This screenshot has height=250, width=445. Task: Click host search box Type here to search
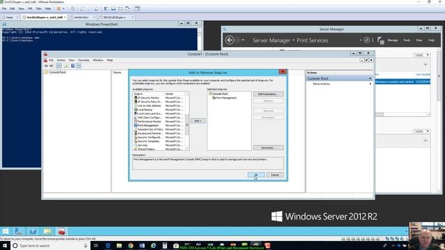(50, 246)
